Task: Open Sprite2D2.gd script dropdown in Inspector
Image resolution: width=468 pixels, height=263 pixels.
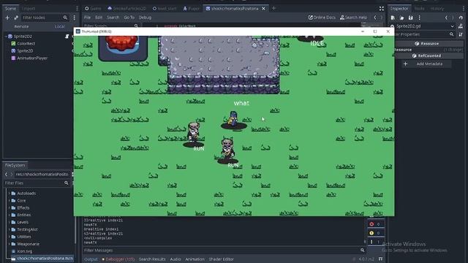Action: click(452, 26)
